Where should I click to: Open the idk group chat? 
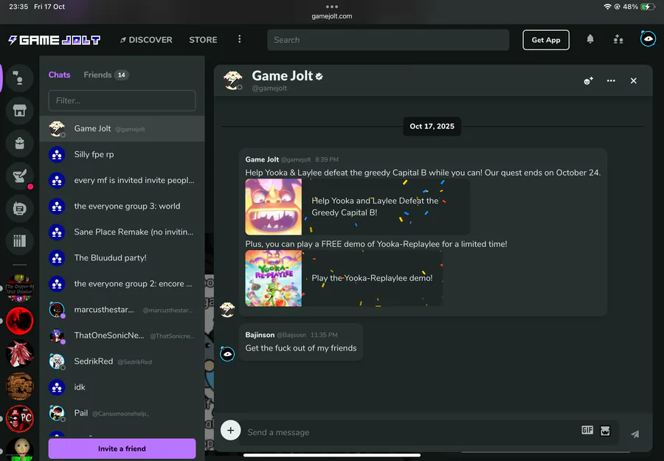122,387
